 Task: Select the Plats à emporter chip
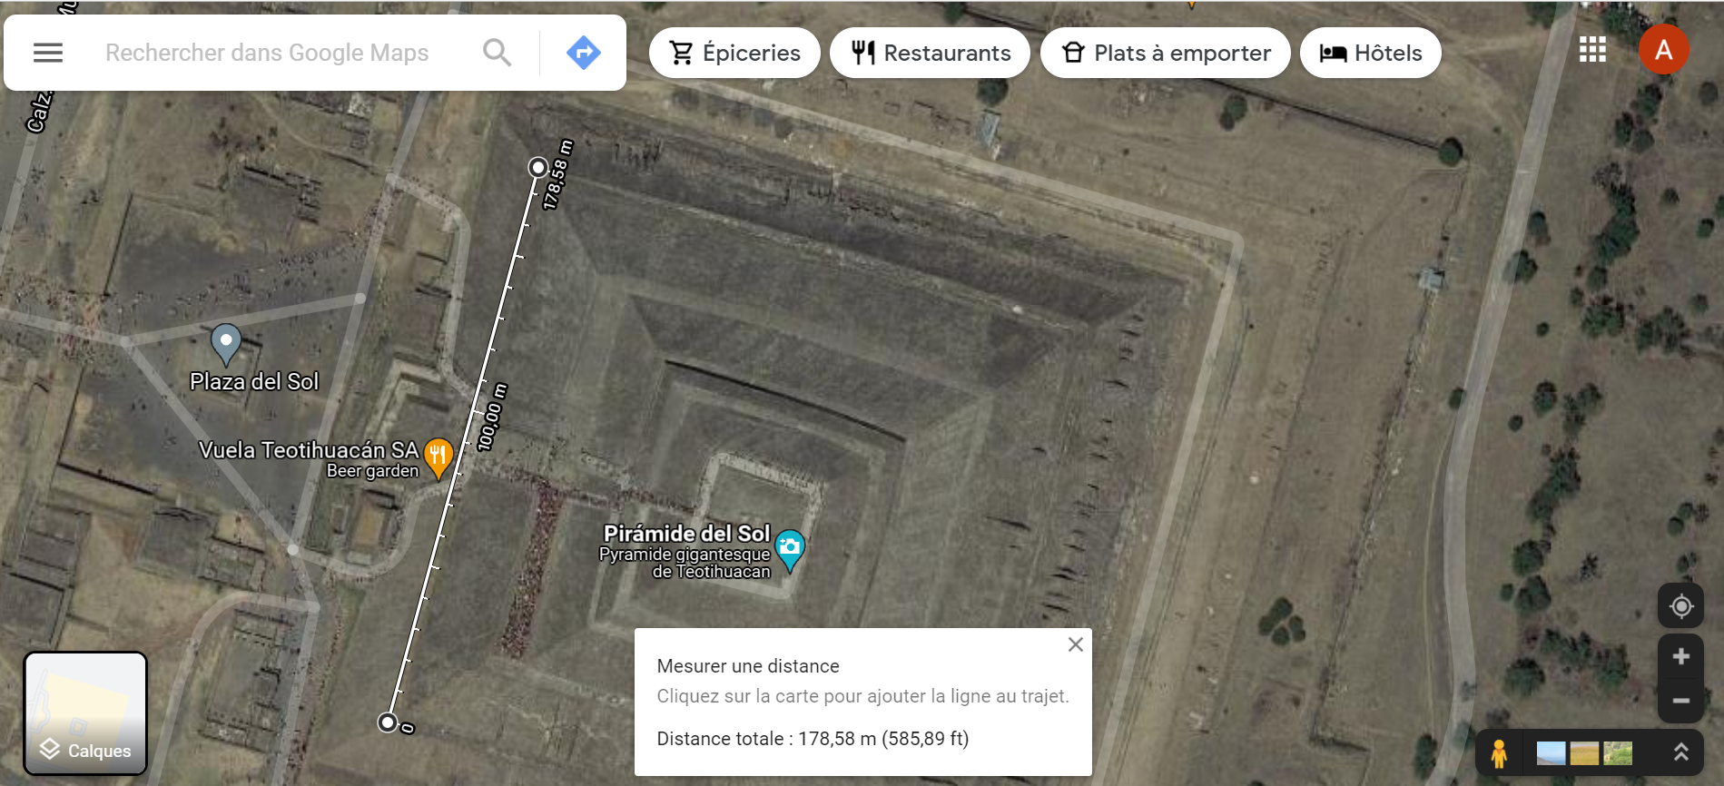coord(1165,53)
